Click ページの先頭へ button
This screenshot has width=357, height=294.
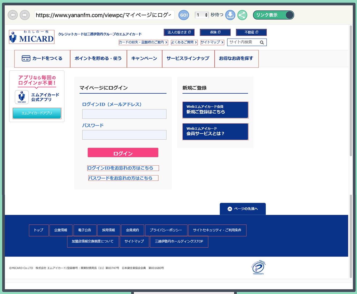[243, 209]
